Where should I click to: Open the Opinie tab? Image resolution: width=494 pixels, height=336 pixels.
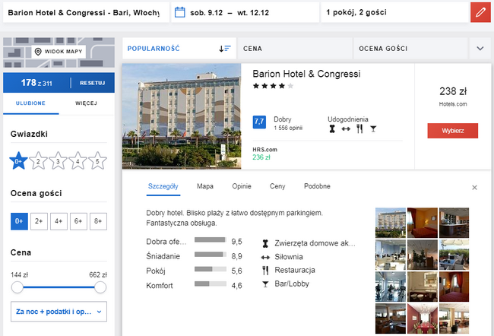click(242, 186)
